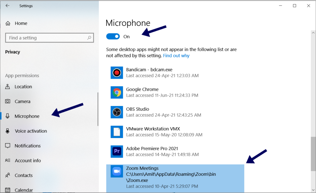Open the Find out why link
Viewport: 316px width, 193px height.
(x=176, y=56)
